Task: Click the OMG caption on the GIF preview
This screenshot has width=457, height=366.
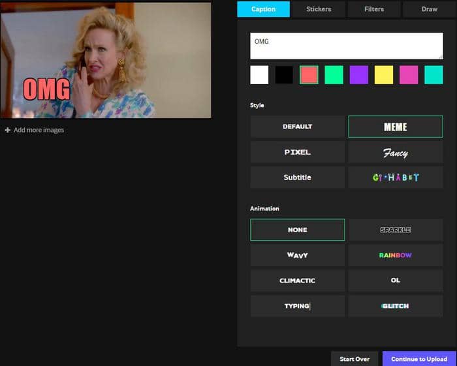Action: click(x=46, y=89)
